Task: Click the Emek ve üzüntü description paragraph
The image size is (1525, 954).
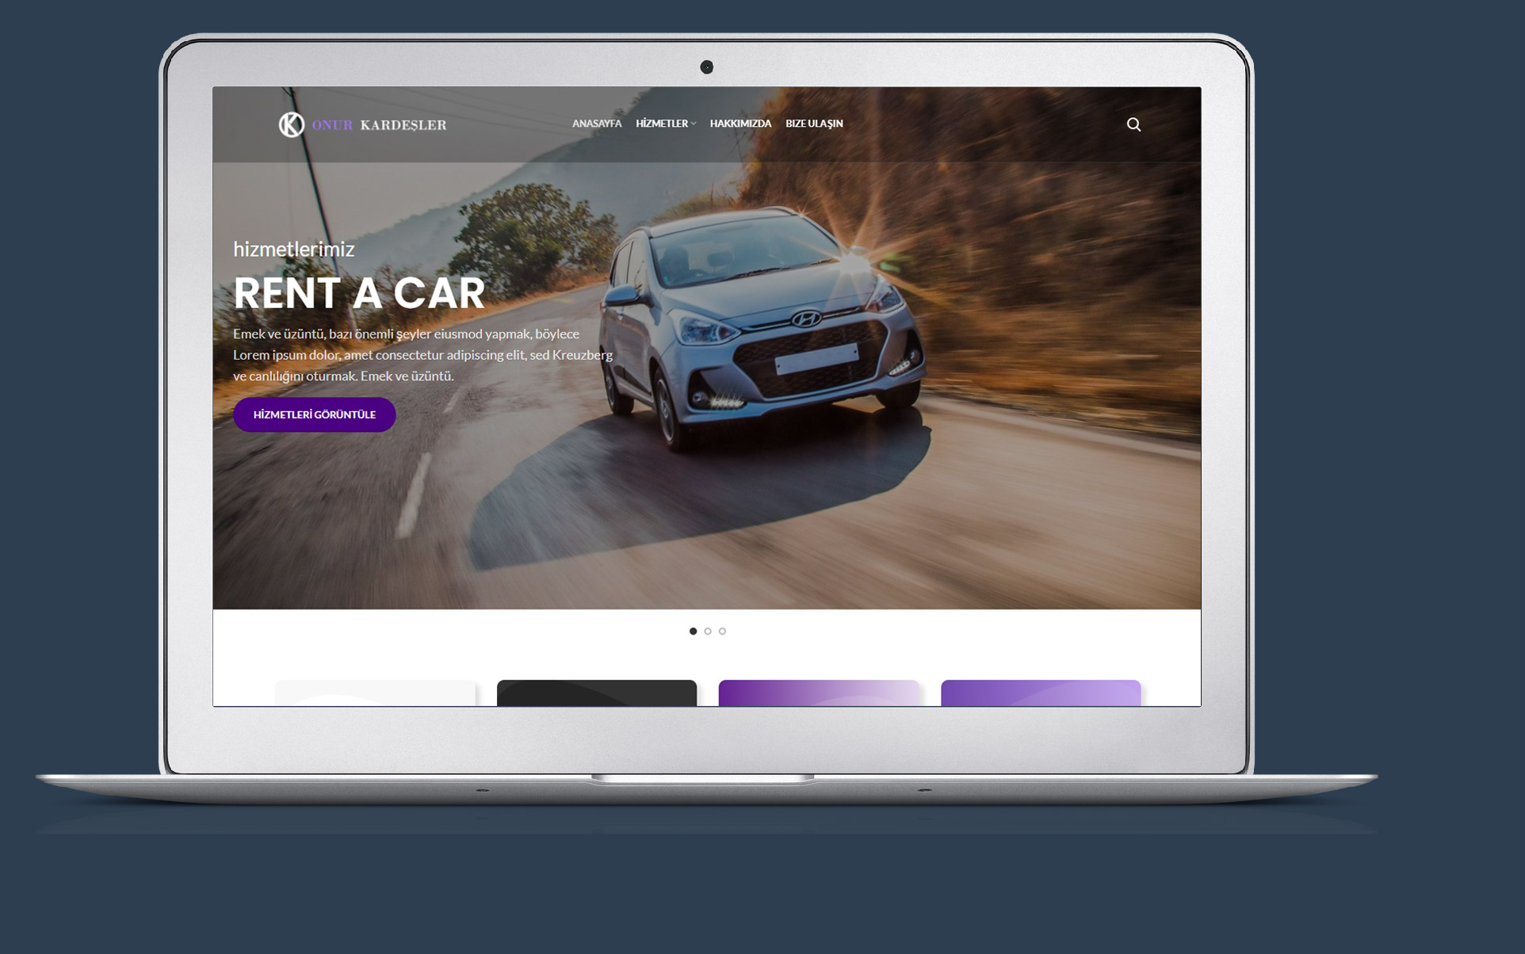Action: (422, 355)
